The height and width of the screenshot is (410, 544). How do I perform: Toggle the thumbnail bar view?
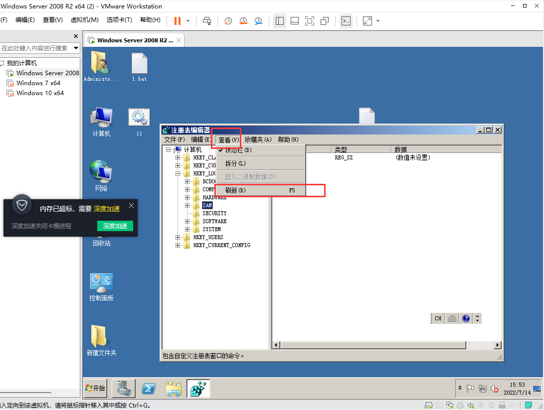295,21
